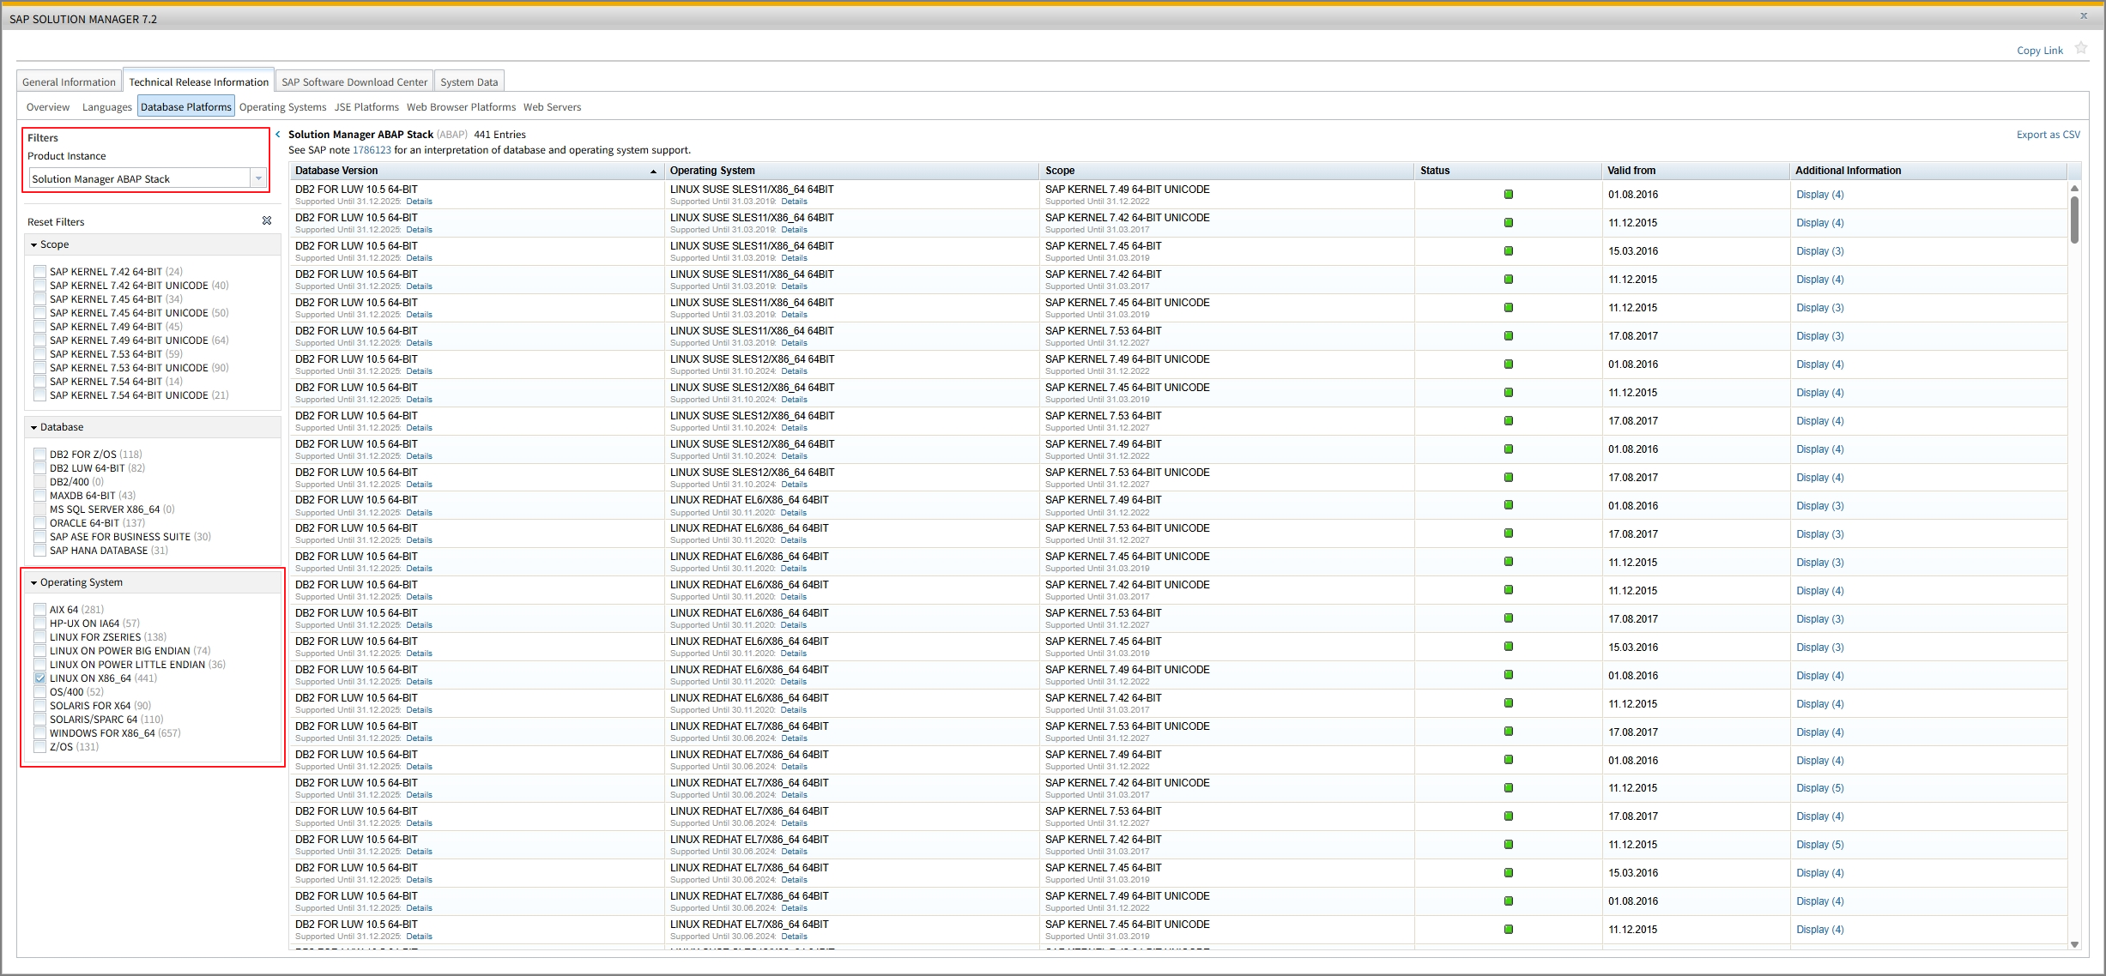
Task: Switch to the Languages sub-tab
Action: (106, 107)
